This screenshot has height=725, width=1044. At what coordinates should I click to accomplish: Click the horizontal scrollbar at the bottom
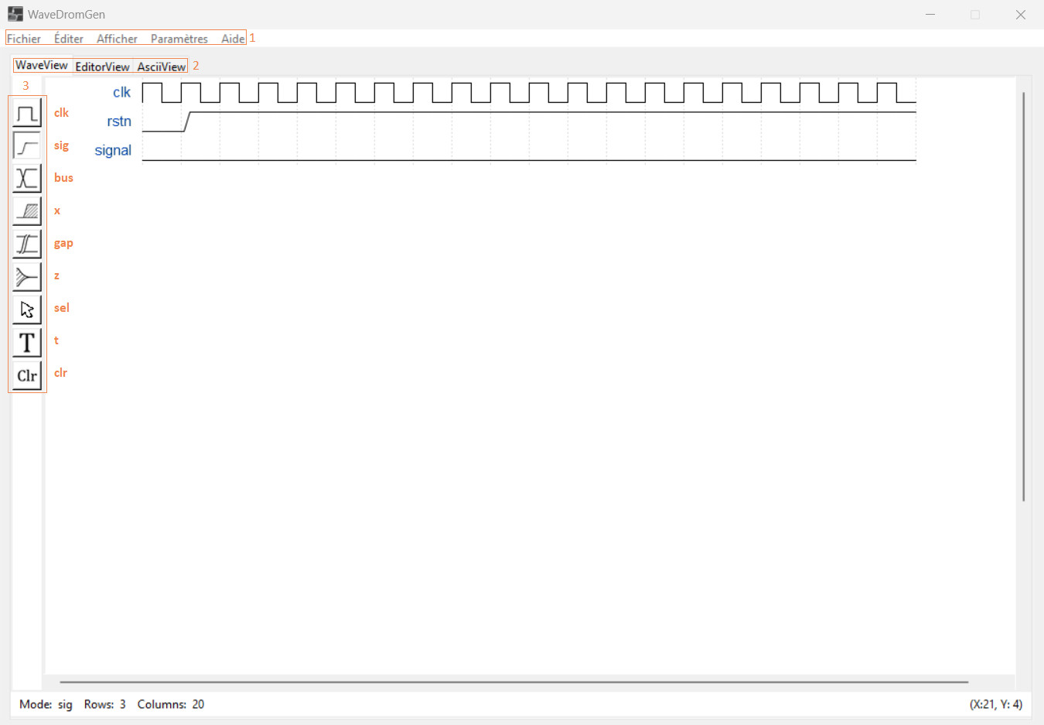(514, 682)
